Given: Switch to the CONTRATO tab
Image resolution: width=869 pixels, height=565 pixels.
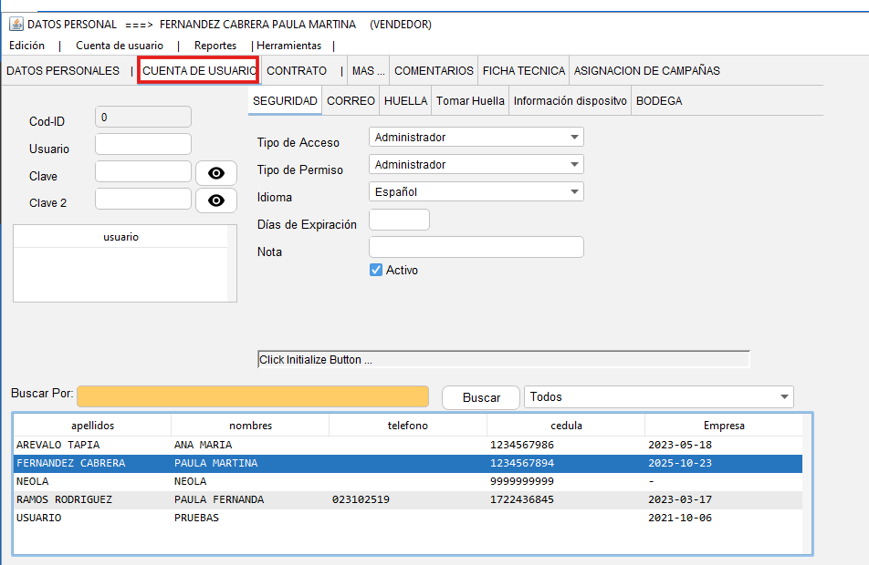Looking at the screenshot, I should pyautogui.click(x=297, y=71).
